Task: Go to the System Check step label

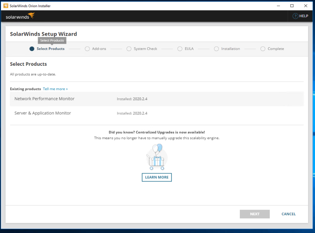Action: (x=145, y=49)
